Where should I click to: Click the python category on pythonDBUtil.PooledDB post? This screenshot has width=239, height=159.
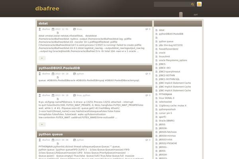(80, 74)
